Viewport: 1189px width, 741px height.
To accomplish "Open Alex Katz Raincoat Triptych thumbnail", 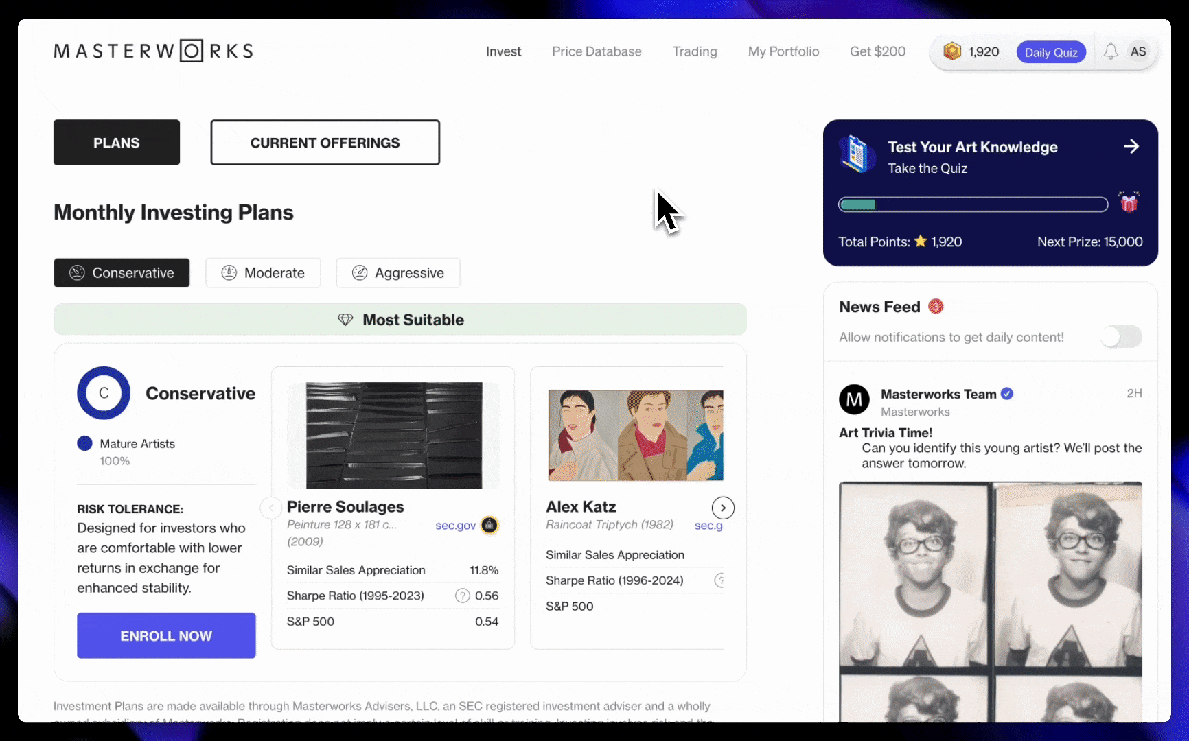I will point(636,435).
